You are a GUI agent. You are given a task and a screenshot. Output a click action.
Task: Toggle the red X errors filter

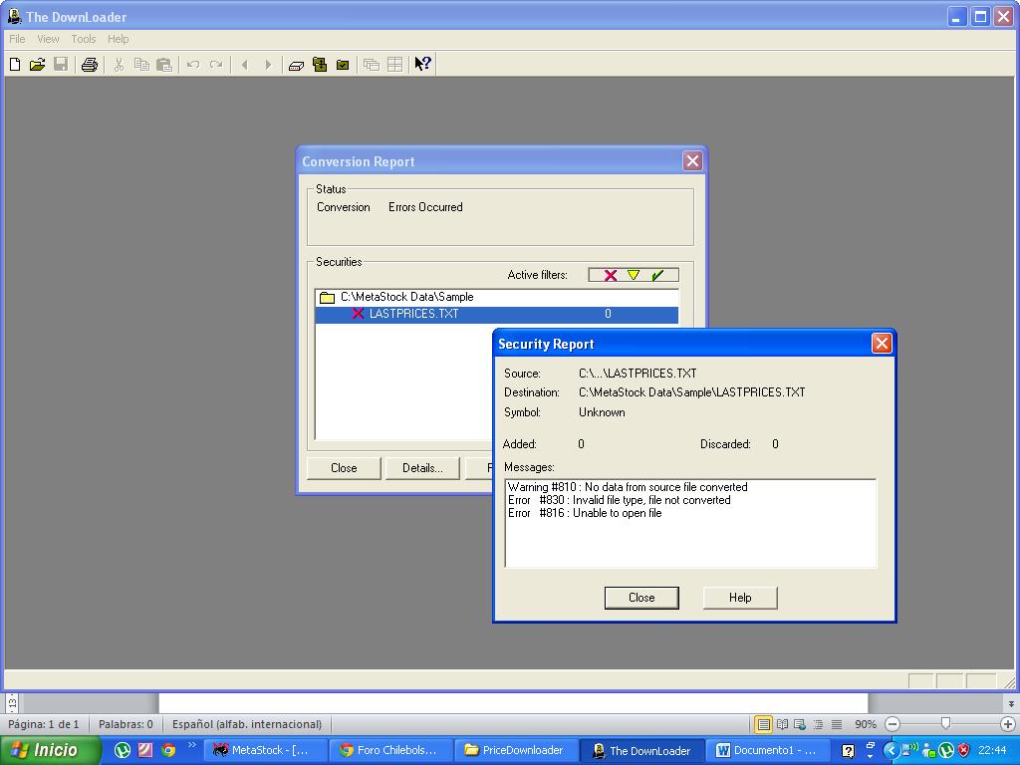pyautogui.click(x=611, y=275)
